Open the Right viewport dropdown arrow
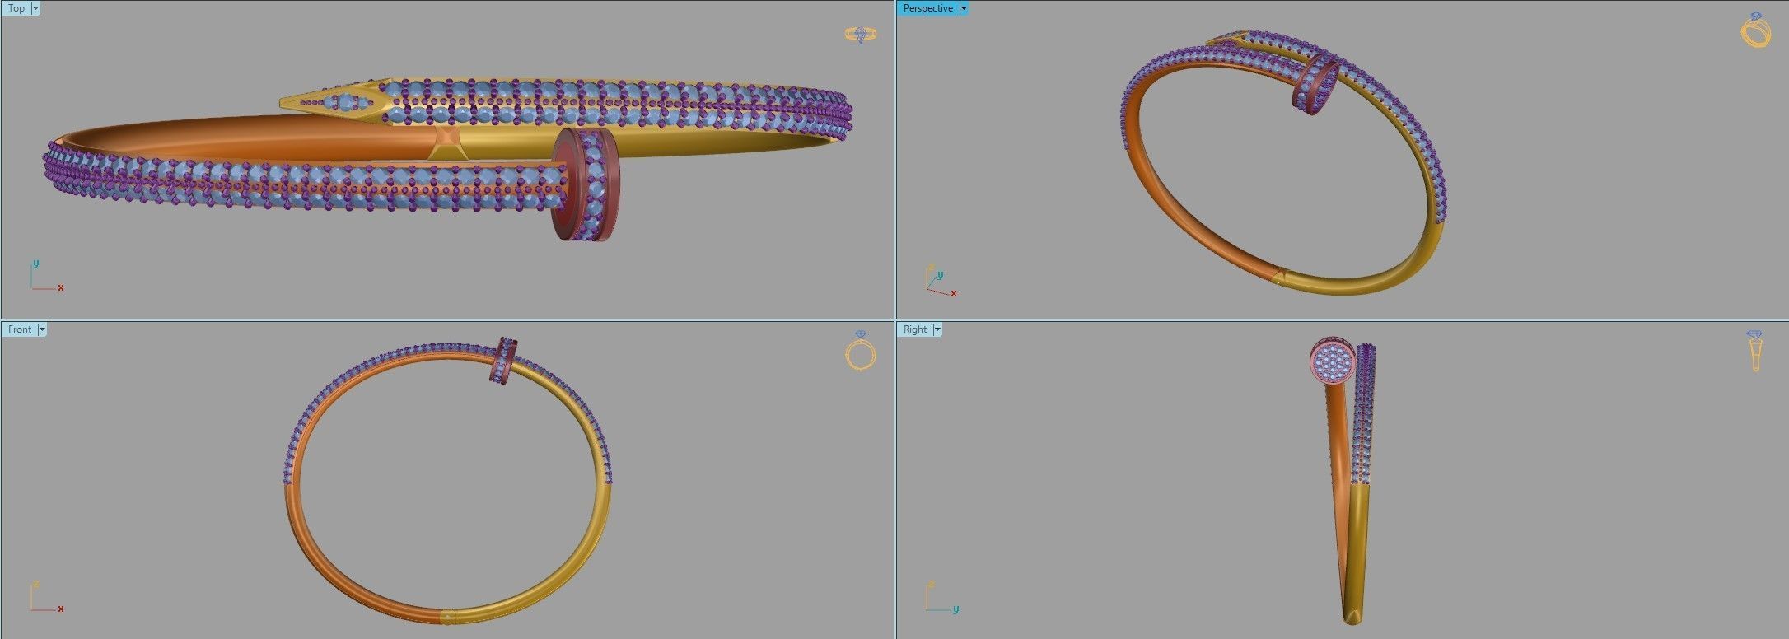The height and width of the screenshot is (639, 1789). click(x=937, y=329)
